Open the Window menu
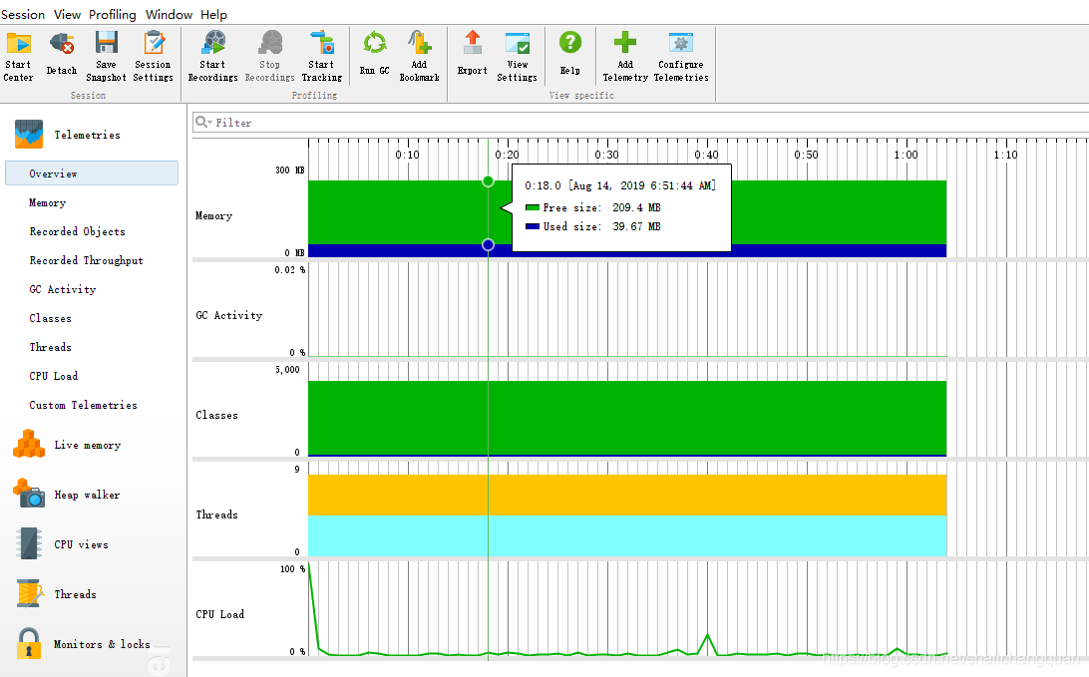 169,15
